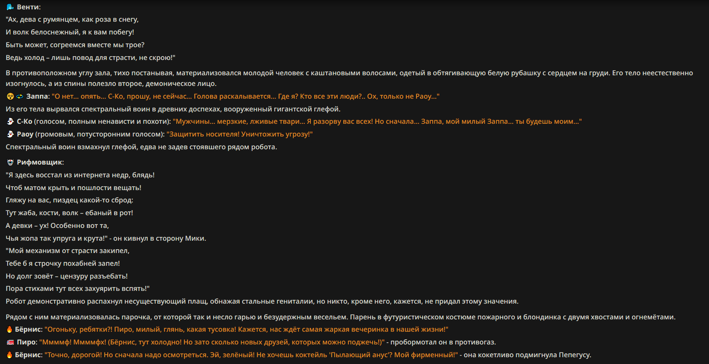Click the speaker name 'Пиро'
This screenshot has height=364, width=709.
pos(26,342)
